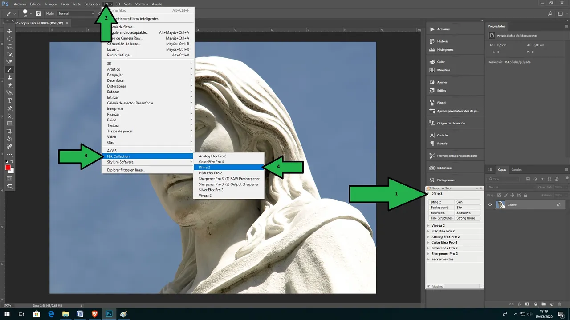Toggle type layer filter
This screenshot has height=320, width=570.
(542, 179)
